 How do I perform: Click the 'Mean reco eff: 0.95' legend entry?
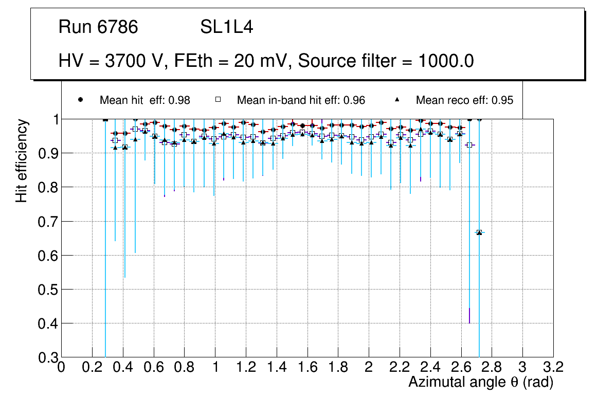pos(464,100)
